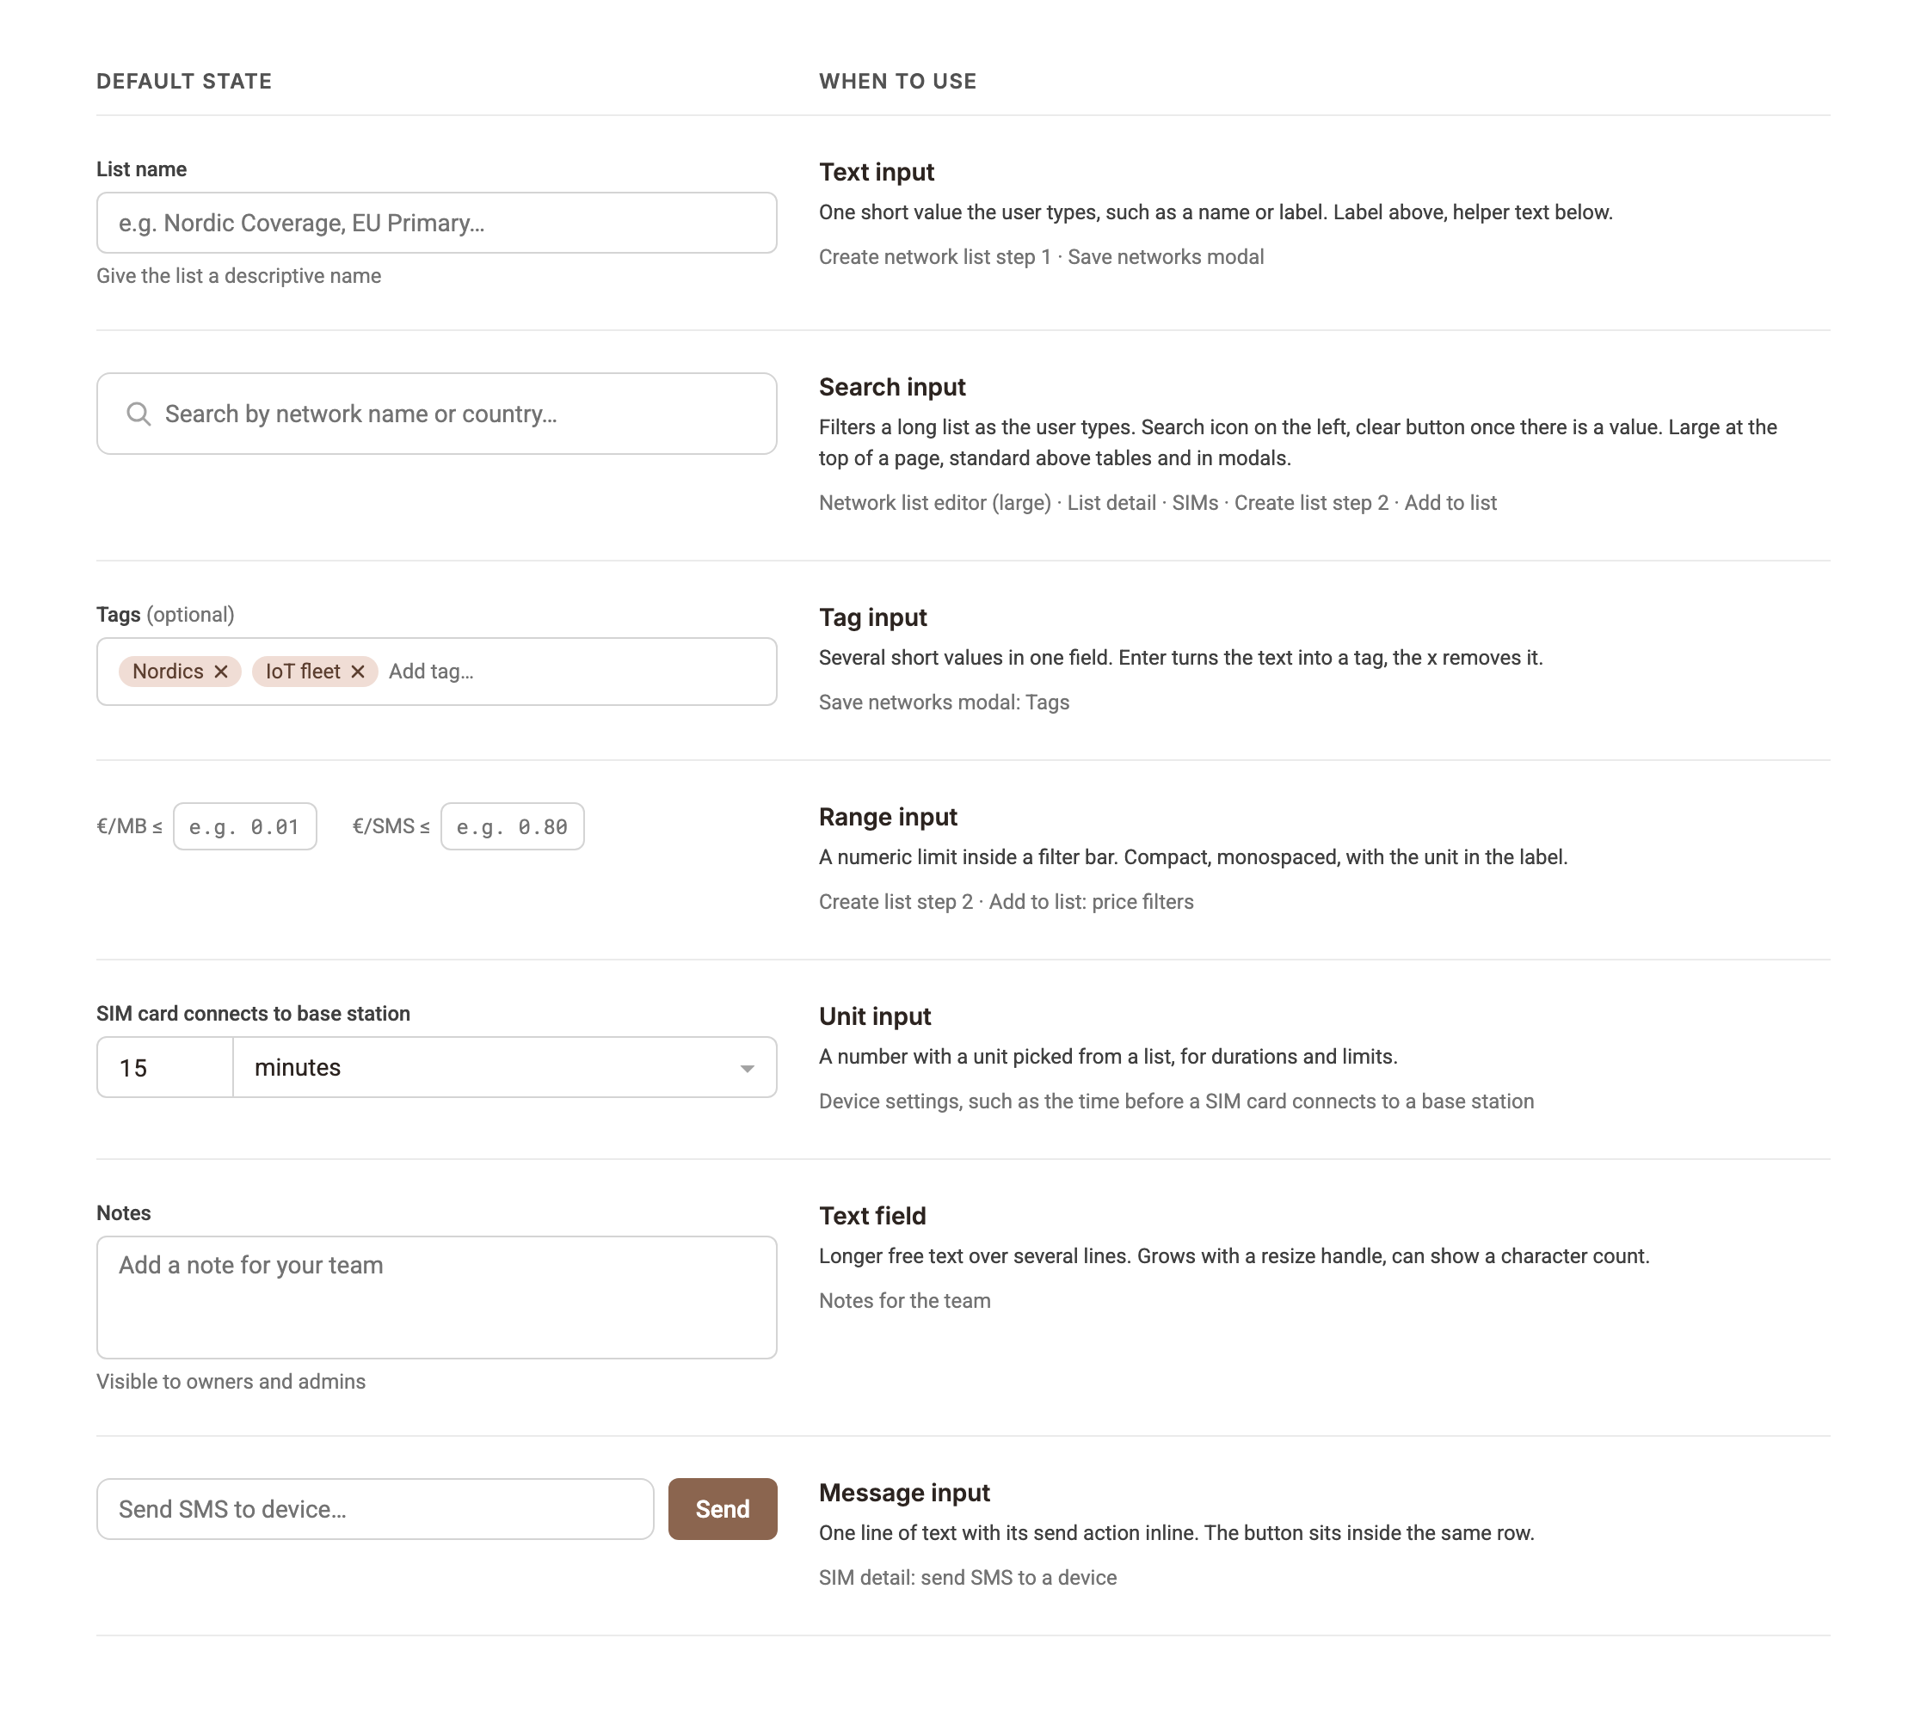
Task: Focus the €/SMS price limit field
Action: (512, 827)
